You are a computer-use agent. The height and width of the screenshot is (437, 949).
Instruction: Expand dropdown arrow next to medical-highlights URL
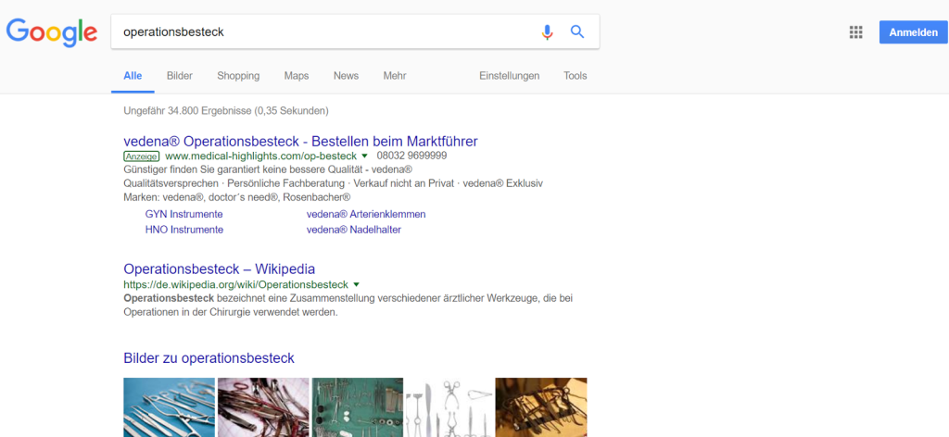(365, 156)
